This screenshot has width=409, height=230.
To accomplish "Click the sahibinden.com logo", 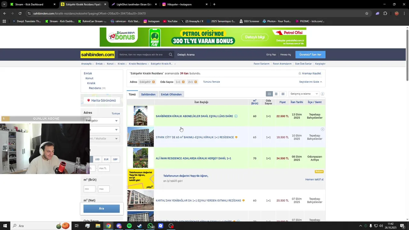I will 97,55.
